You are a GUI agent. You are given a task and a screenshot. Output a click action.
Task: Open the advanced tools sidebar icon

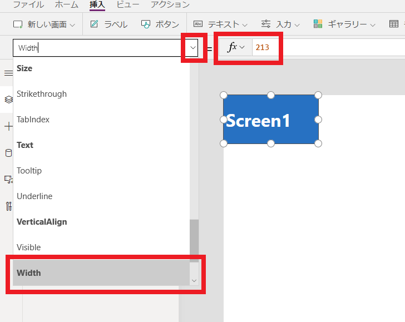(8, 206)
